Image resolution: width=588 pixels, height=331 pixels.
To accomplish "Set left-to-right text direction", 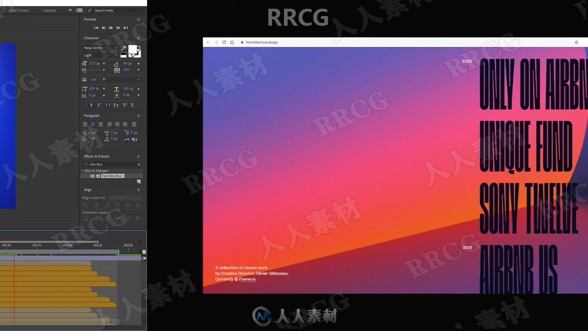I will coord(127,139).
